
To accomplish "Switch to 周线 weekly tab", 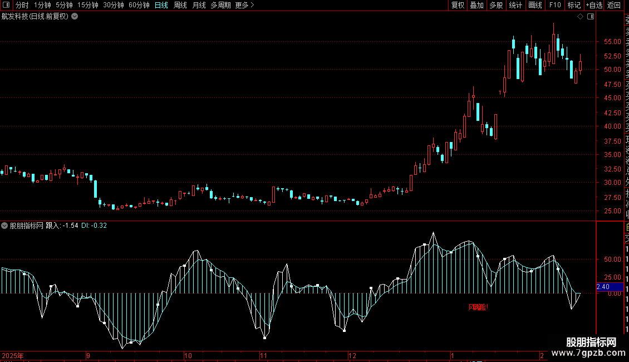I will 180,5.
